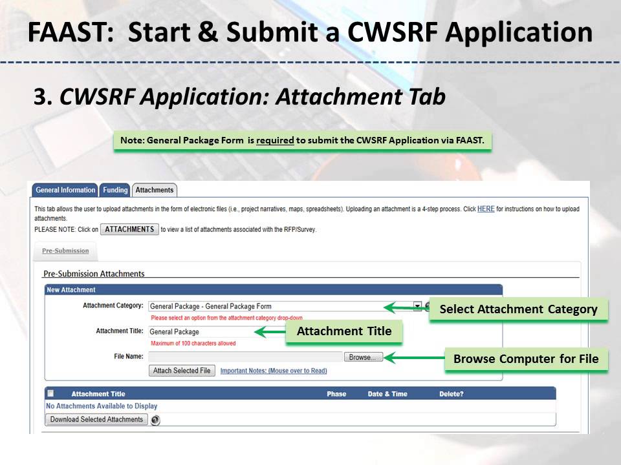Click the Browse... button
The image size is (621, 465).
pos(363,357)
